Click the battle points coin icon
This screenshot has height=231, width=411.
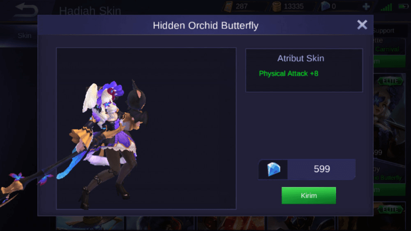(x=277, y=7)
